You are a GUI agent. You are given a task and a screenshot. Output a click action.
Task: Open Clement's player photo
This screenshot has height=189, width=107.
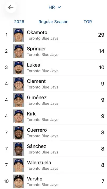18,84
